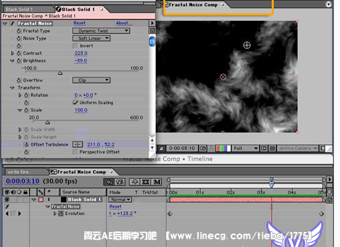Click the Evolution stopwatch in timeline
This screenshot has width=340, height=247.
coord(61,214)
